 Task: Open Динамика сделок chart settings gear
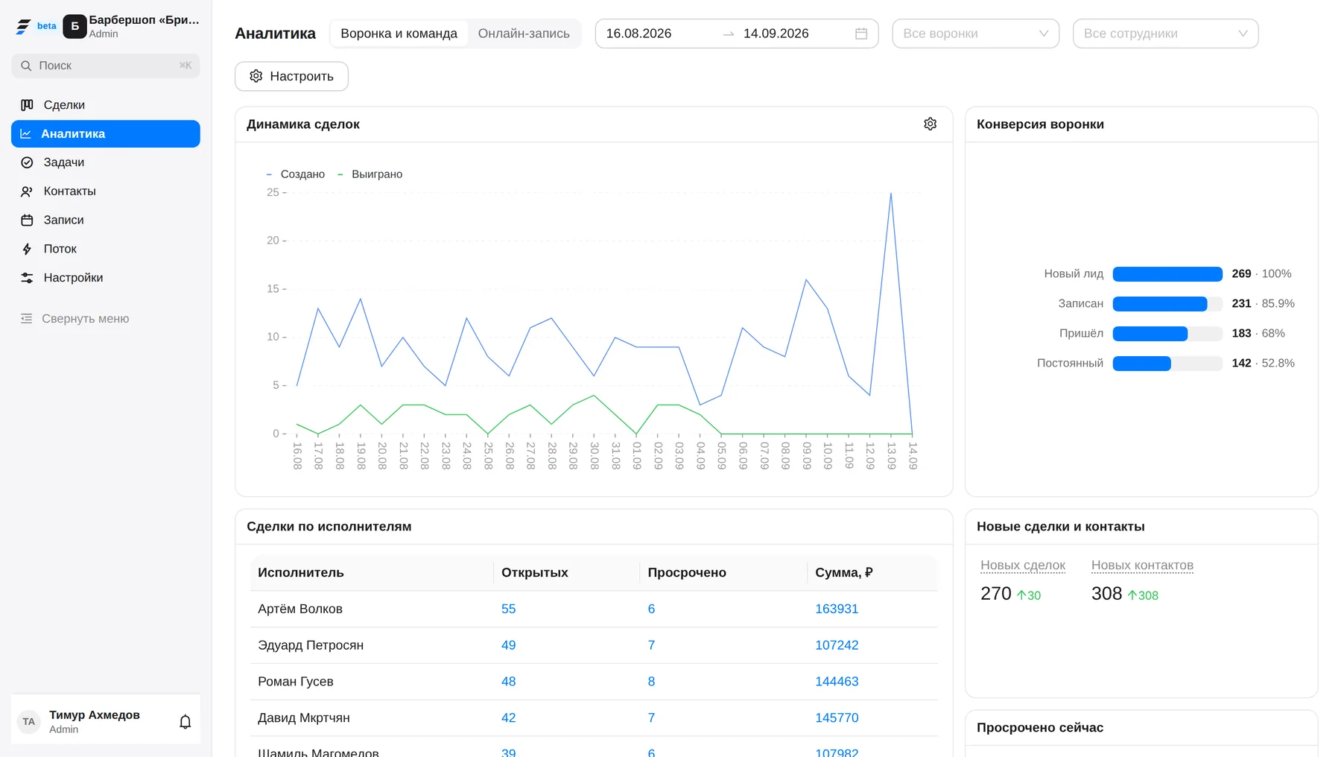click(x=930, y=124)
